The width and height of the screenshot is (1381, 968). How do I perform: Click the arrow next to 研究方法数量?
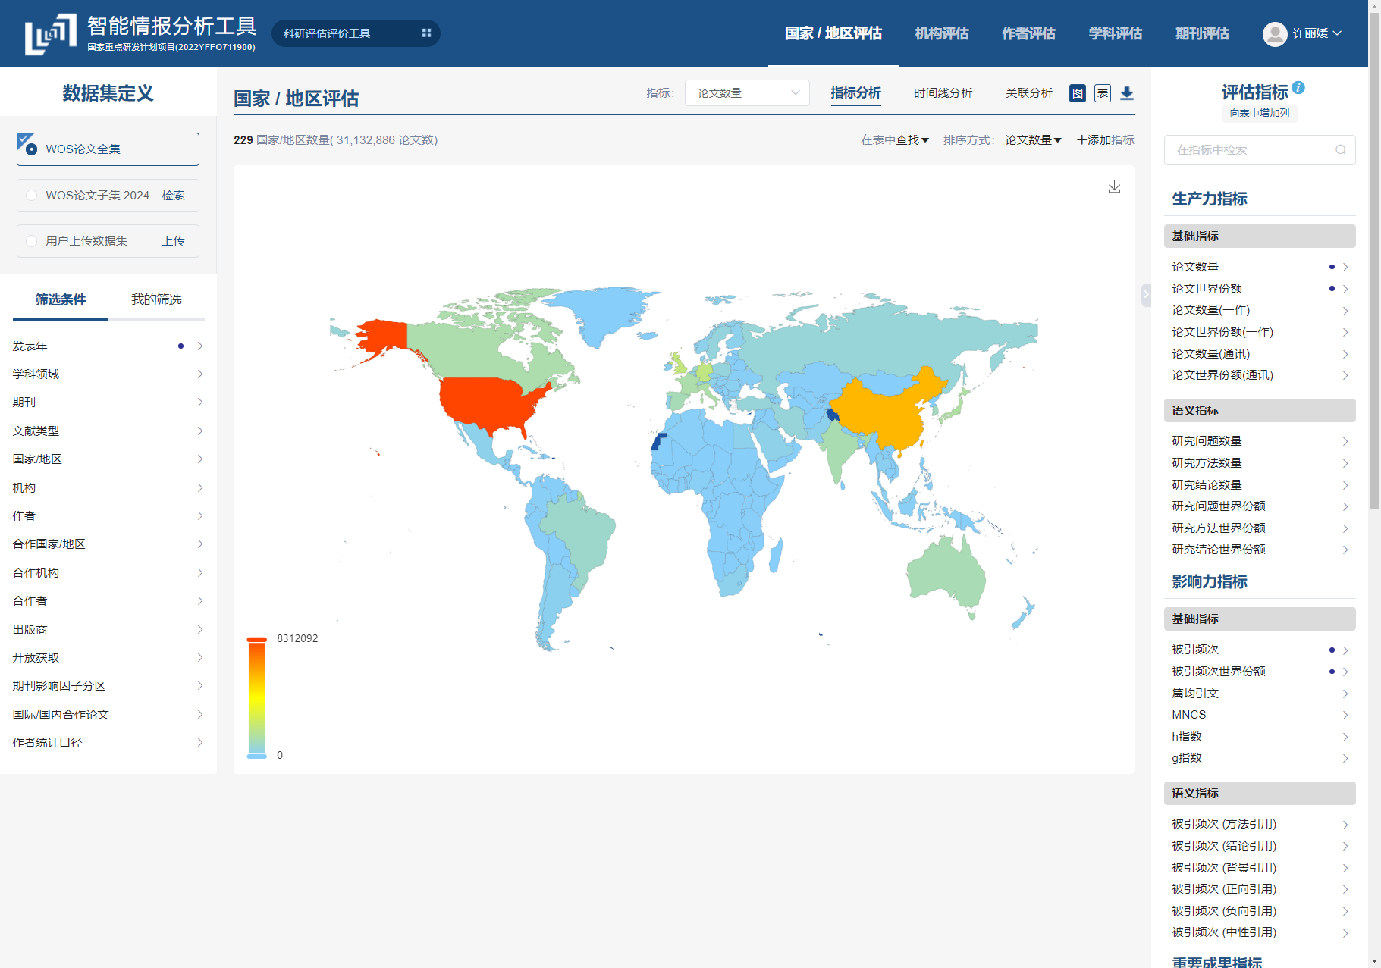click(1345, 463)
